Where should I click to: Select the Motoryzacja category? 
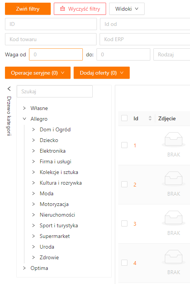[54, 204]
